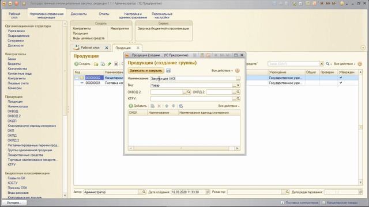Click the info icon in main title bar
Image resolution: width=369 pixels, height=207 pixels.
pyautogui.click(x=342, y=3)
